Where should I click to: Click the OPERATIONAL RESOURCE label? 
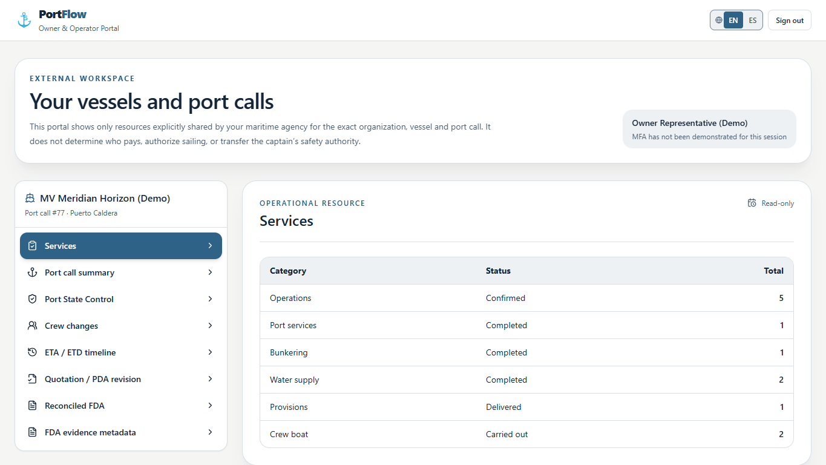coord(312,203)
